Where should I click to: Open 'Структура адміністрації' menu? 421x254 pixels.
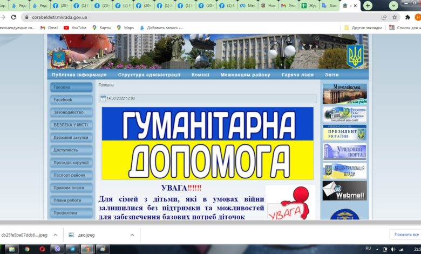click(x=149, y=75)
